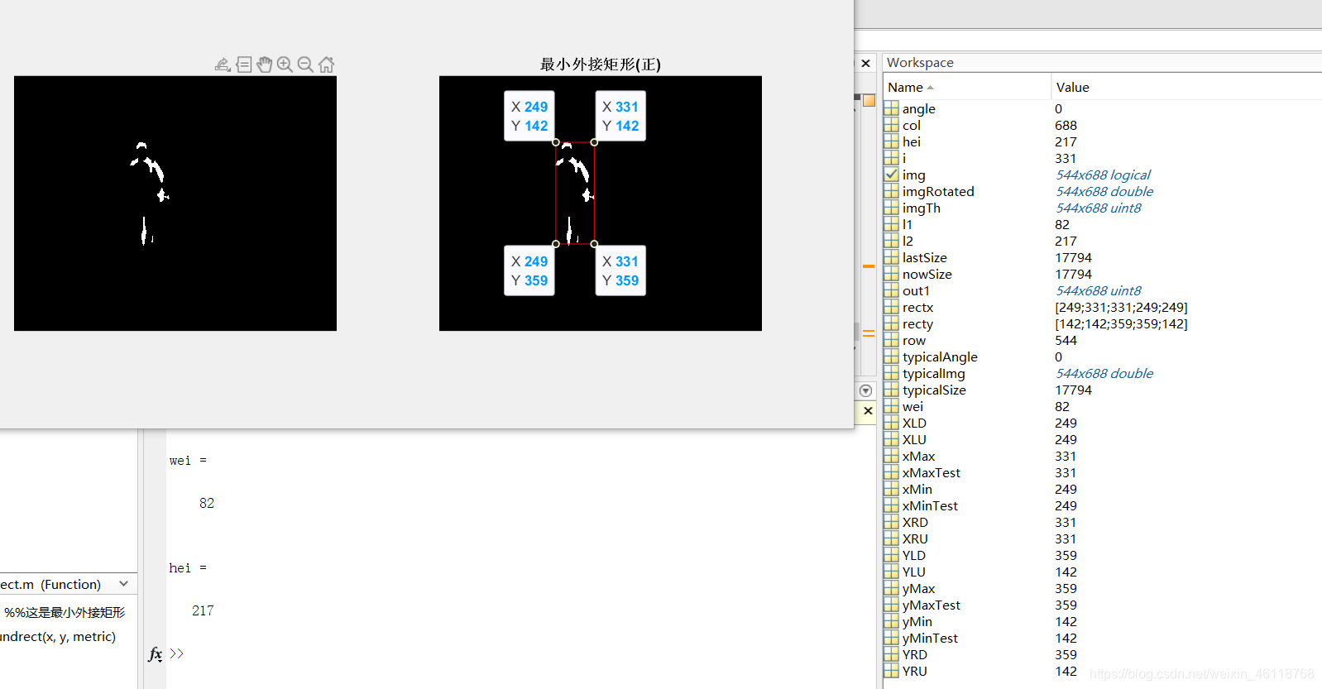1322x689 pixels.
Task: Select the XLD variable icon
Action: click(x=891, y=423)
